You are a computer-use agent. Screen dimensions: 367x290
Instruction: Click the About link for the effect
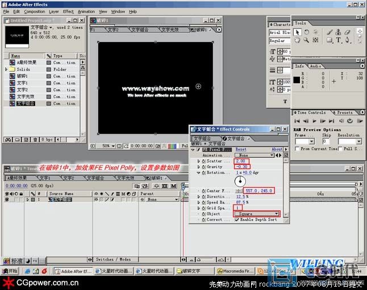coord(277,150)
